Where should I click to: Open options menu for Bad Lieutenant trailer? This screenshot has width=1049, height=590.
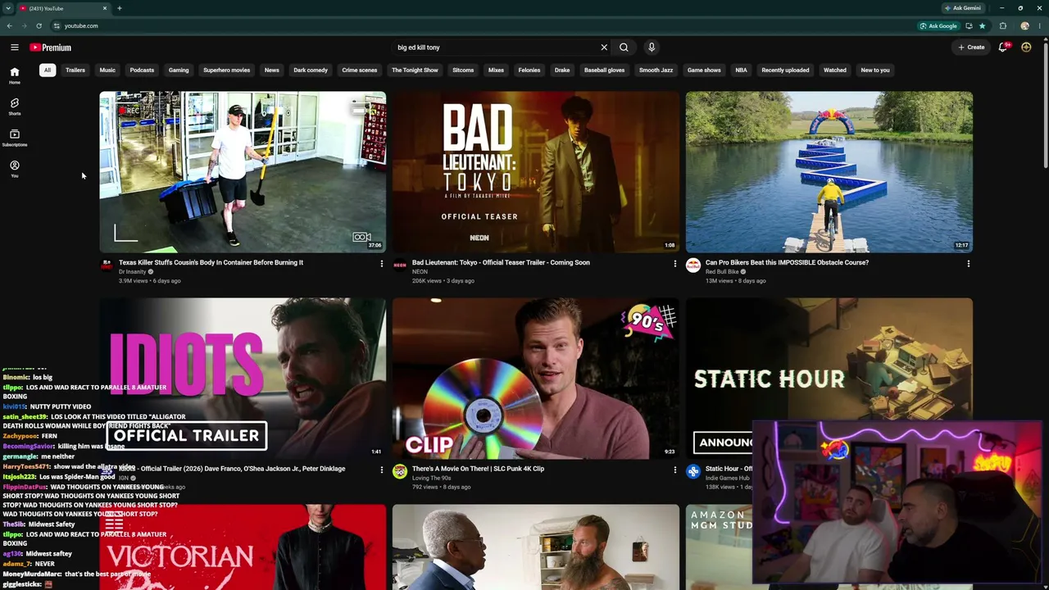click(674, 264)
